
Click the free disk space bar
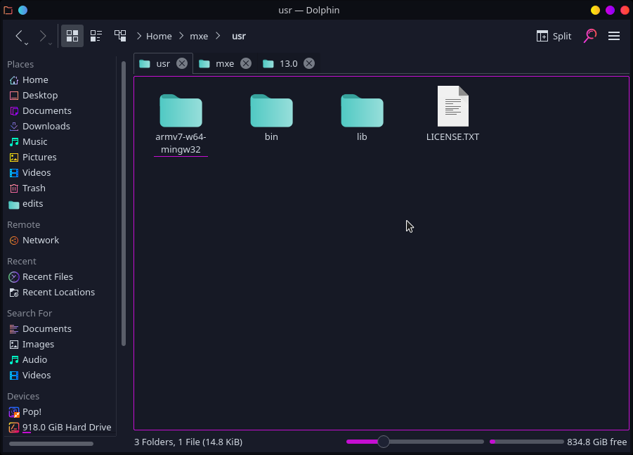click(526, 442)
